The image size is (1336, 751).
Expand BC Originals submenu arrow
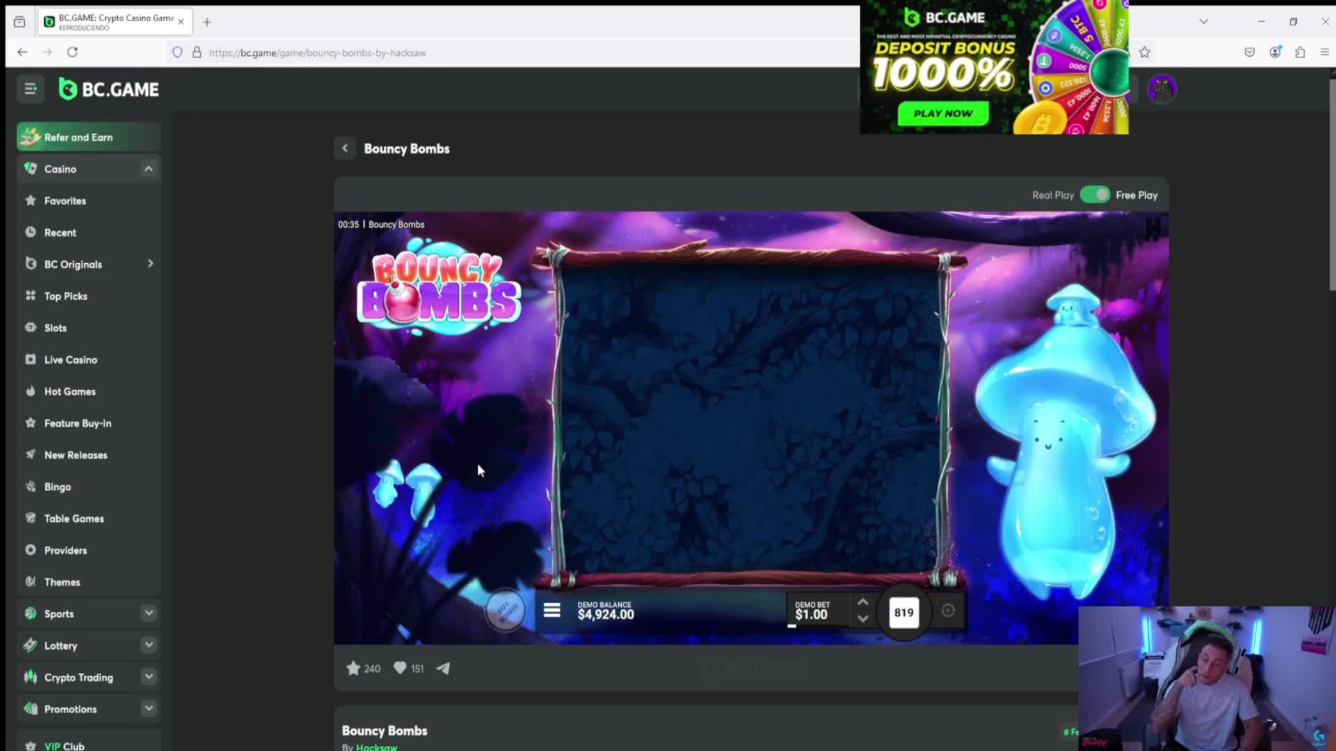coord(150,264)
